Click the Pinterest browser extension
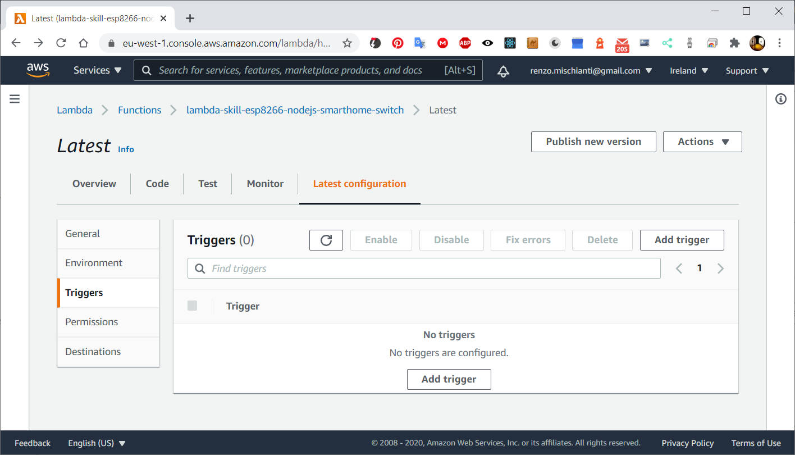The image size is (795, 455). click(x=397, y=43)
